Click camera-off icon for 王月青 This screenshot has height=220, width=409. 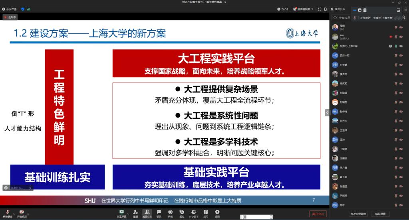pyautogui.click(x=401, y=168)
